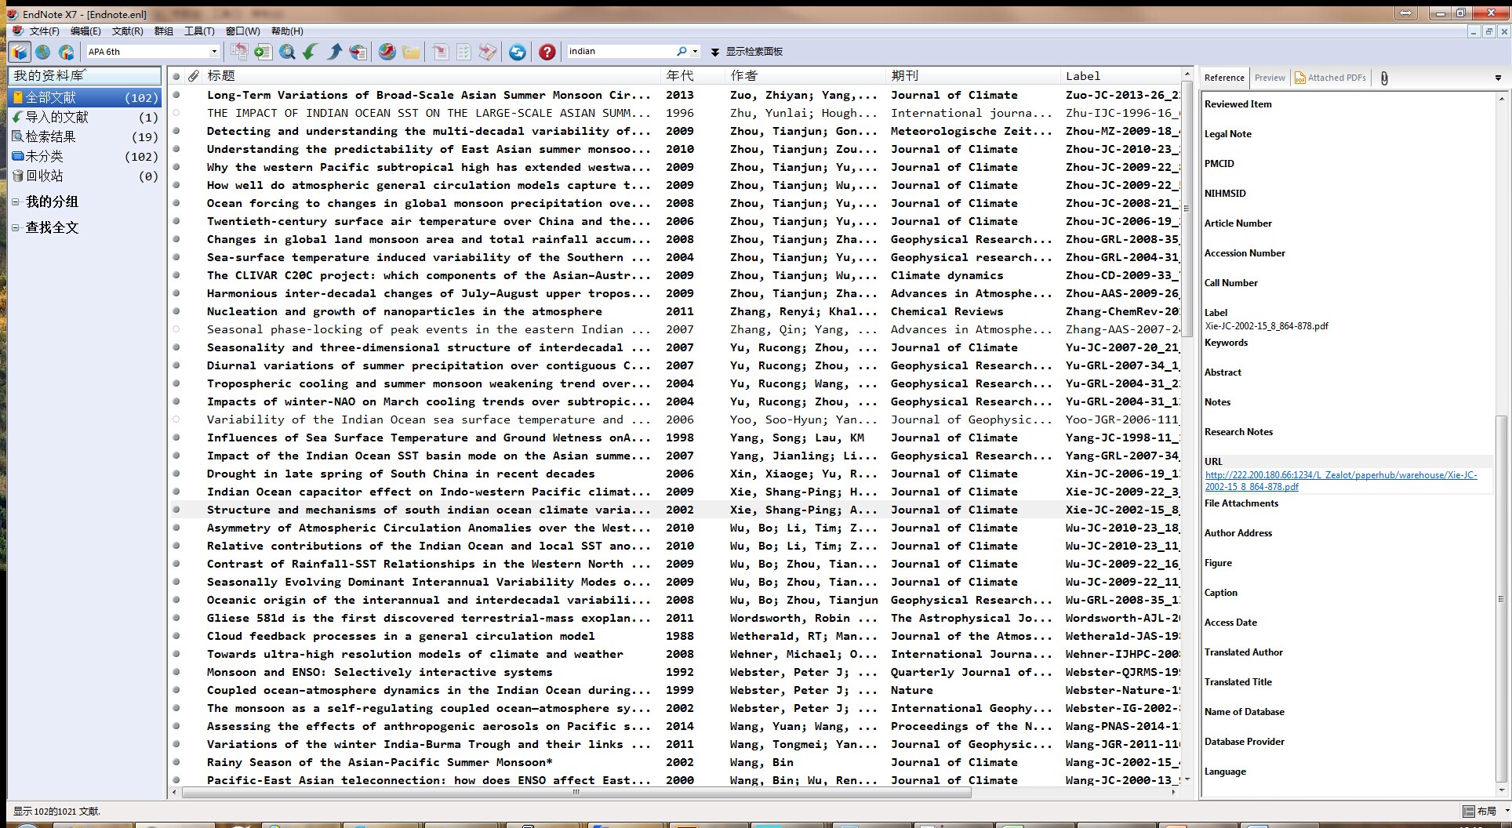This screenshot has height=828, width=1512.
Task: Switch to the Preview tab
Action: [1270, 78]
